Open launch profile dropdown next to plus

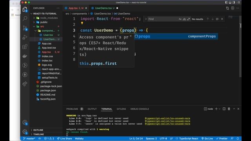pyautogui.click(x=220, y=109)
